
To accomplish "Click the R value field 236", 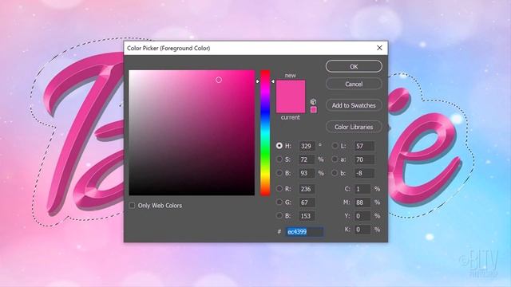I will [x=307, y=189].
